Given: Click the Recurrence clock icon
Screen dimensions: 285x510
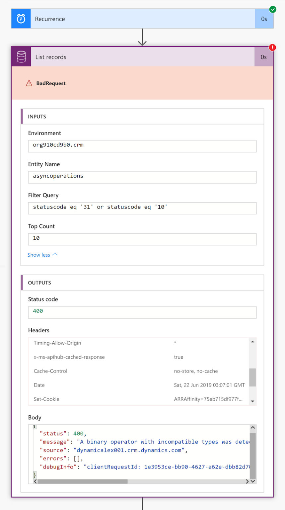Looking at the screenshot, I should pyautogui.click(x=21, y=19).
